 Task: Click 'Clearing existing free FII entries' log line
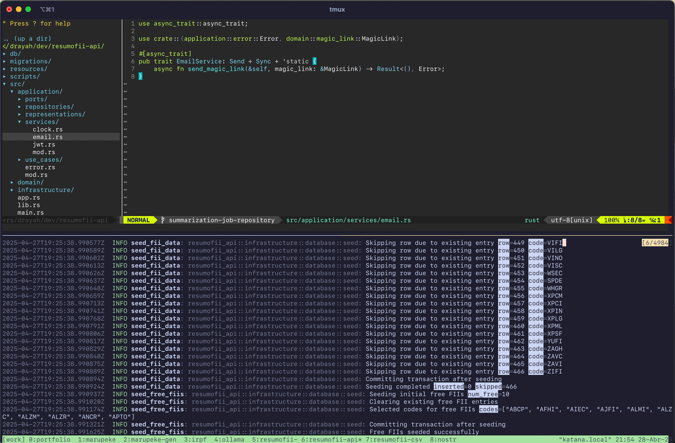pos(250,402)
